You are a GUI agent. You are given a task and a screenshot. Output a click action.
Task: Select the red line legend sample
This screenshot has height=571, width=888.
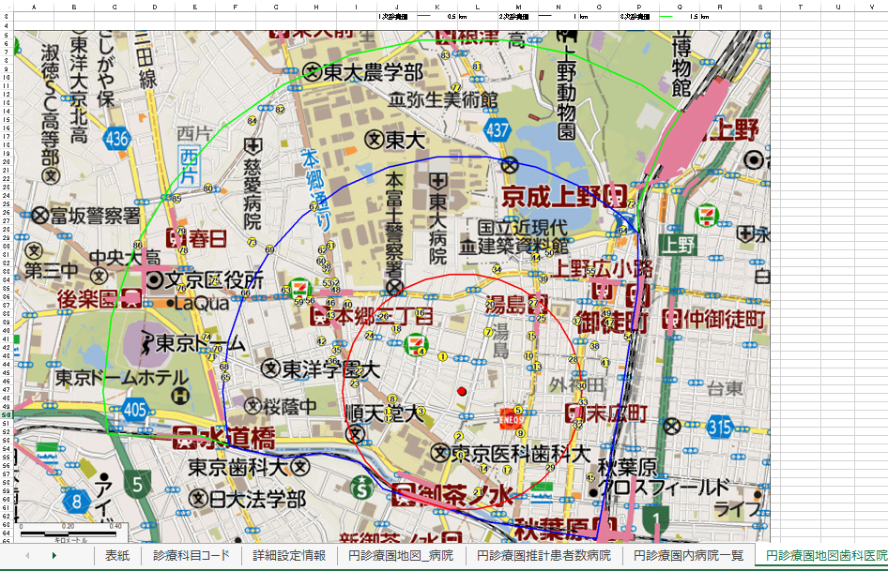424,17
